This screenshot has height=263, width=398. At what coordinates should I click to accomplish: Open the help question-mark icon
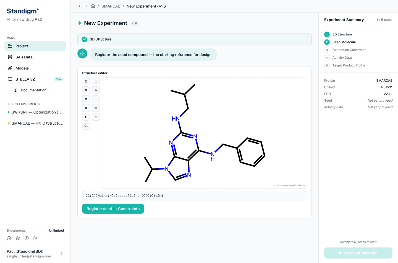(27, 238)
